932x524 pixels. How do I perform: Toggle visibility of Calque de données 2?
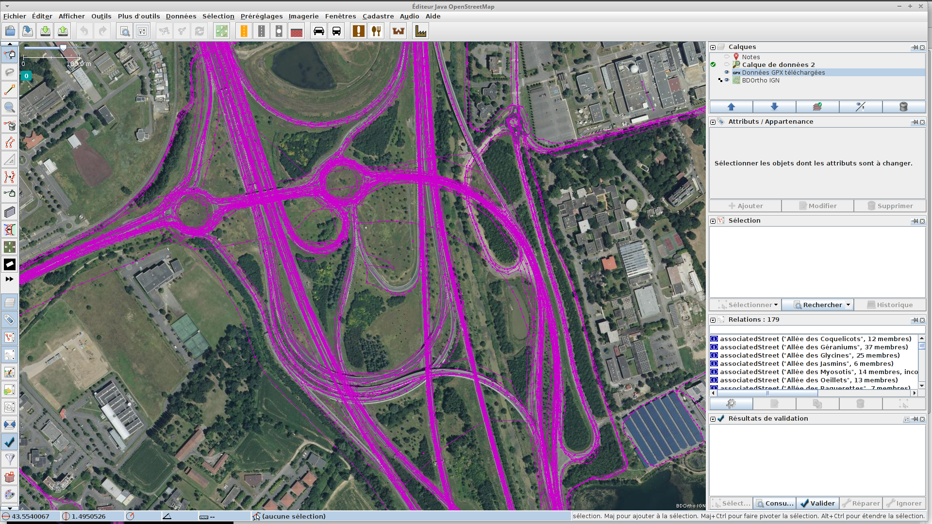[x=727, y=65]
